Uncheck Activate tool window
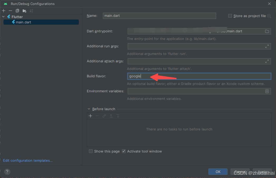Image resolution: width=276 pixels, height=178 pixels. pos(124,151)
